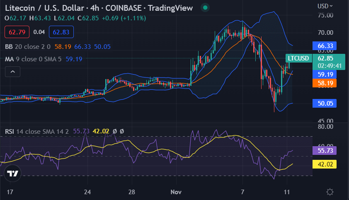
Task: Click the Nov date on time axis
Action: coord(176,192)
